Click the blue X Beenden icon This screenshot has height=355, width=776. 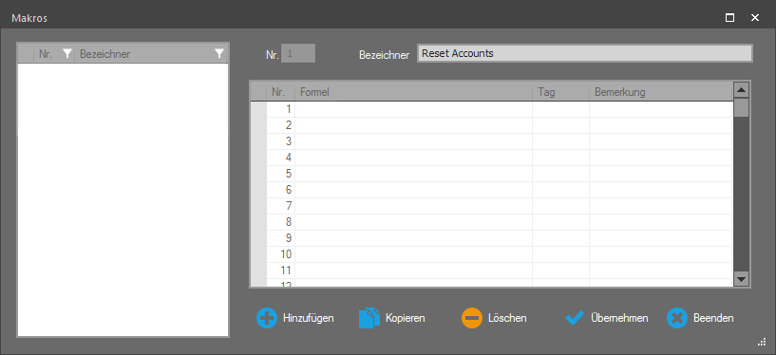click(677, 318)
